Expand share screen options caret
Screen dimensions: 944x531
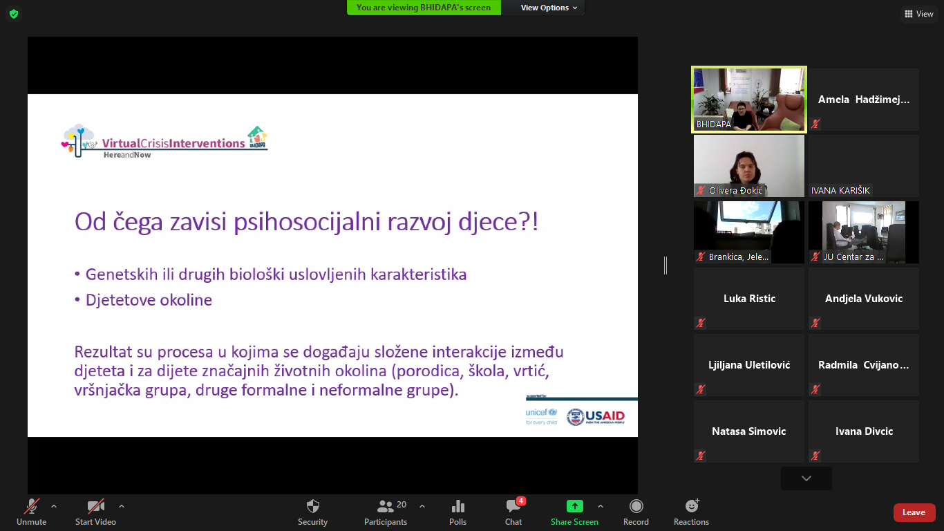pyautogui.click(x=600, y=505)
